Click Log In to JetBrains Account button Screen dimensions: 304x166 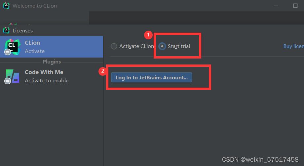click(151, 77)
